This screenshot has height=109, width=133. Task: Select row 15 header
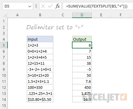click(x=4, y=105)
